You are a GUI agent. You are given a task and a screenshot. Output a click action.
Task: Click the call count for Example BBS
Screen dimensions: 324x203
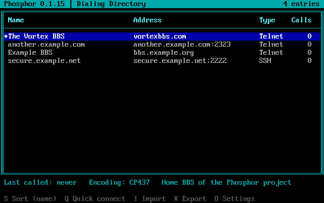pyautogui.click(x=310, y=53)
